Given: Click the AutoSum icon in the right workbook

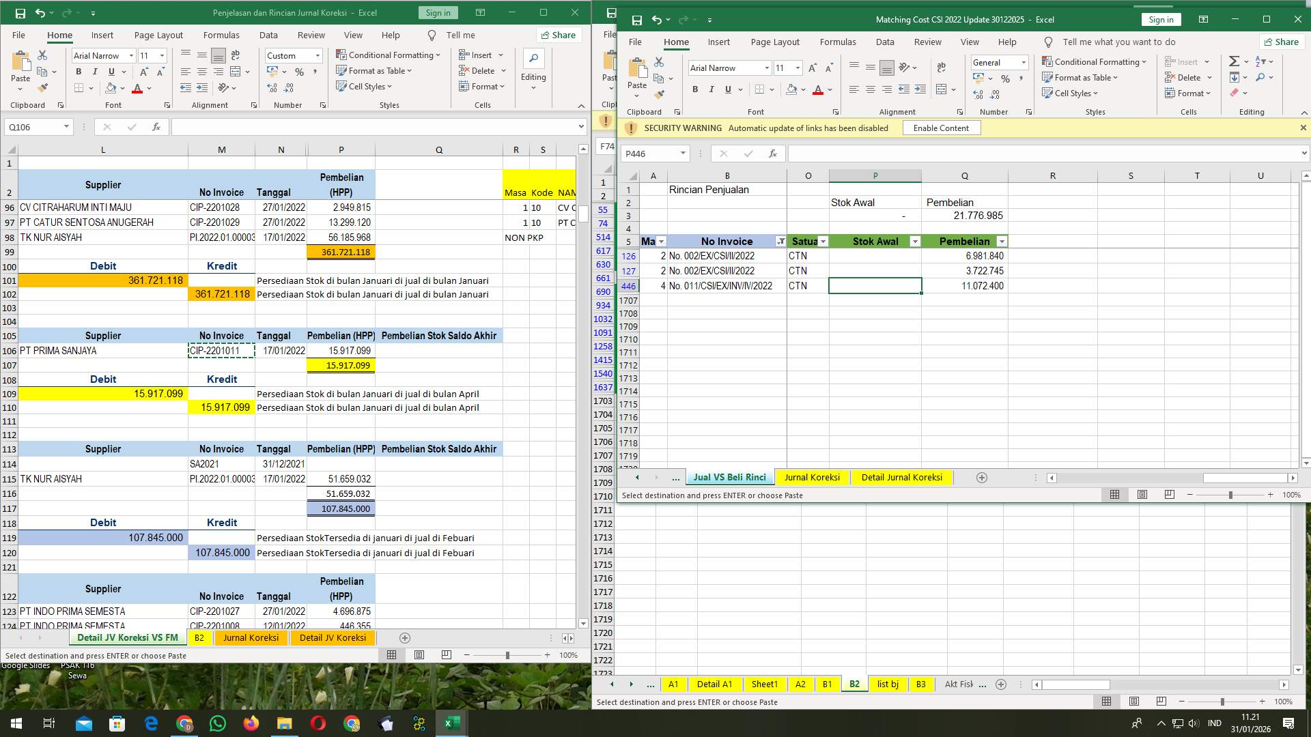Looking at the screenshot, I should click(1233, 61).
